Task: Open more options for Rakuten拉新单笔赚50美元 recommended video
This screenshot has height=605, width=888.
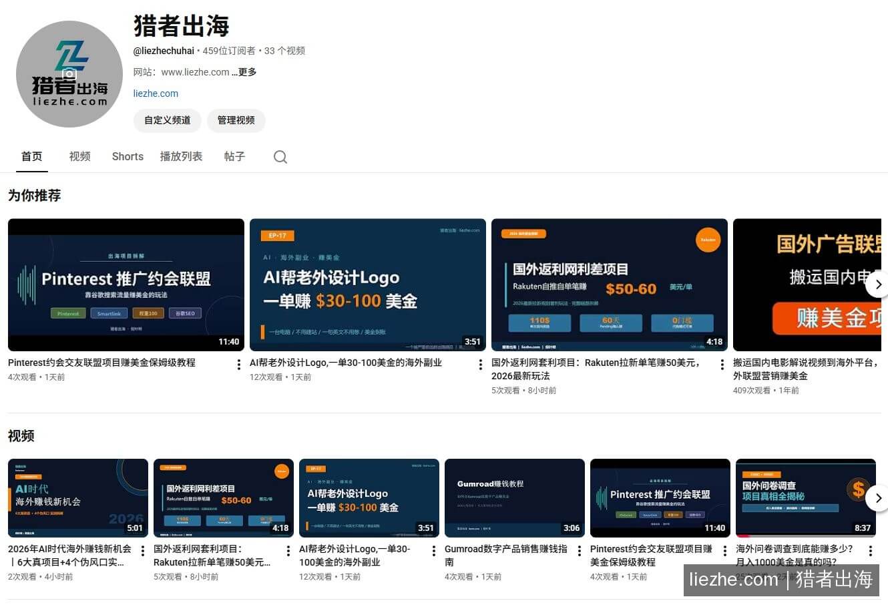Action: (x=722, y=365)
